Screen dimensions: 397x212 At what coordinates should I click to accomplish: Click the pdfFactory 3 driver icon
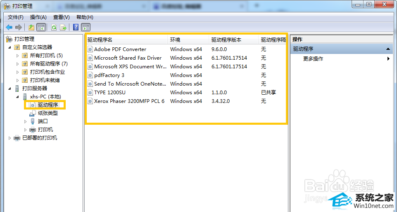90,75
